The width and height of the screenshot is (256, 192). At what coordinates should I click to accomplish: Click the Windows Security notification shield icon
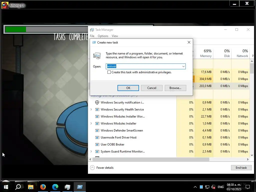(97, 102)
